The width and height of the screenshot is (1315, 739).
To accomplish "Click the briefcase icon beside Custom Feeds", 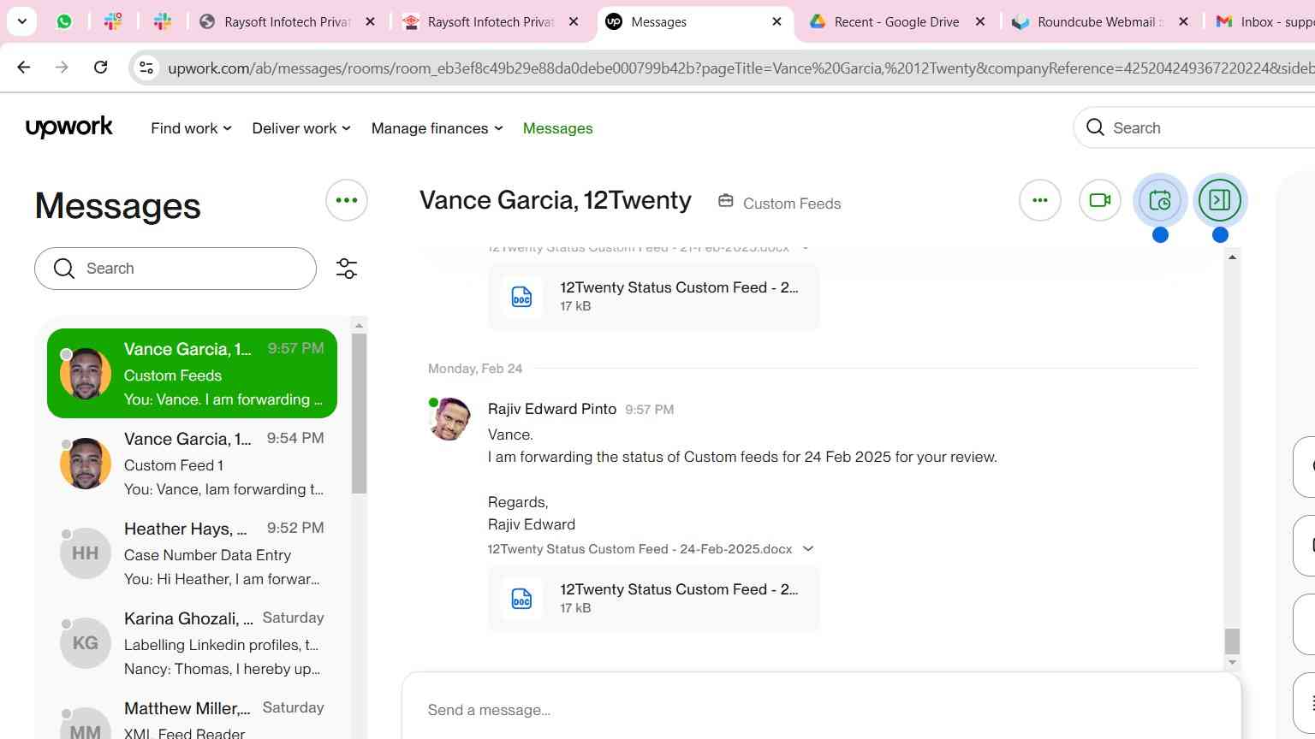I will click(x=726, y=201).
